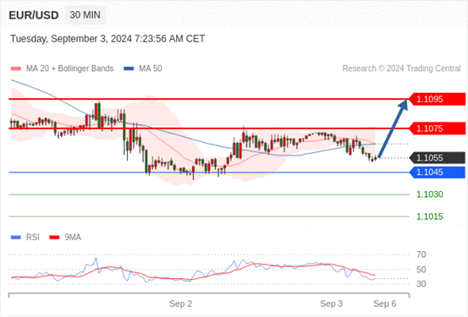Click the Sep 2 date axis label
The height and width of the screenshot is (317, 468).
(x=180, y=303)
